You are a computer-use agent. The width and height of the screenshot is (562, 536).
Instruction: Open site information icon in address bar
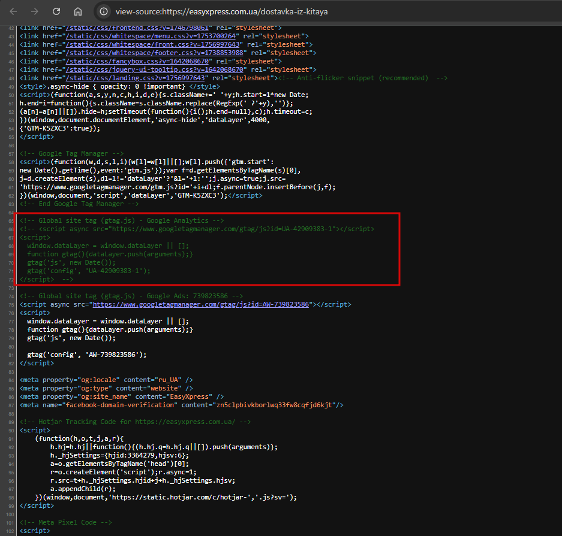(104, 11)
